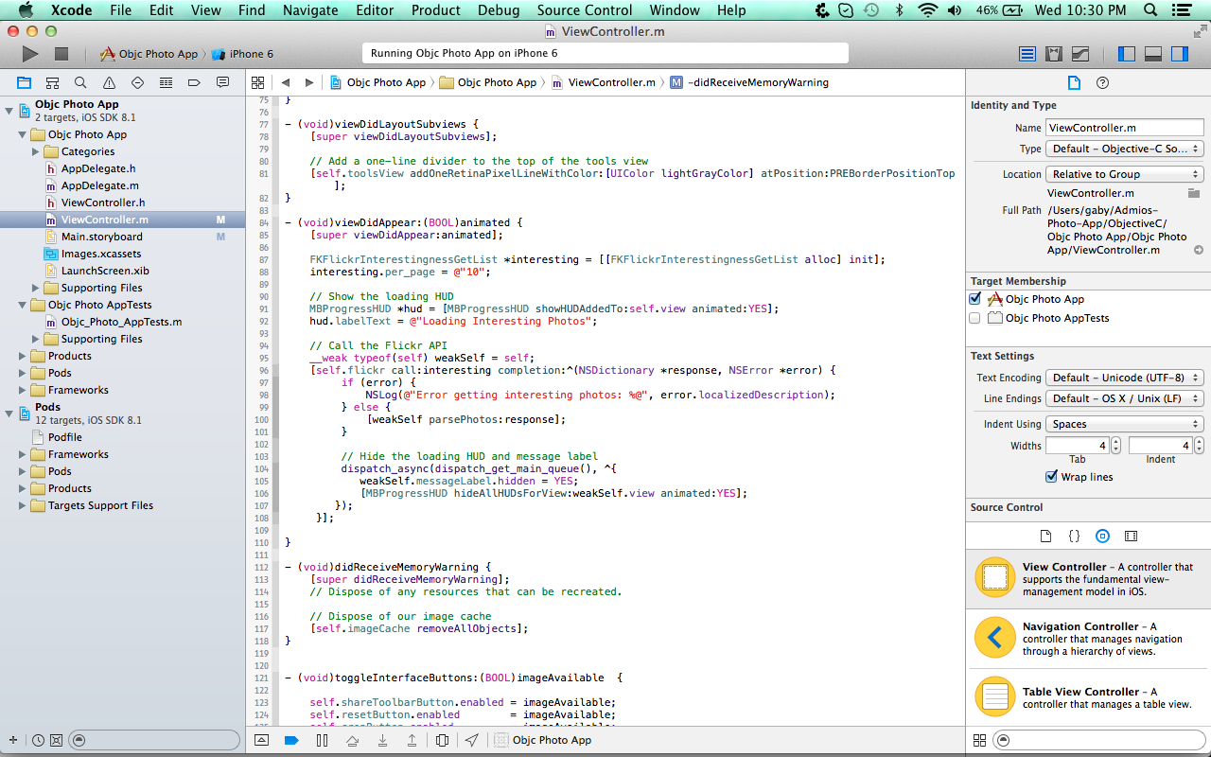This screenshot has width=1211, height=757.
Task: Select the File Template library icon
Action: click(x=1045, y=536)
